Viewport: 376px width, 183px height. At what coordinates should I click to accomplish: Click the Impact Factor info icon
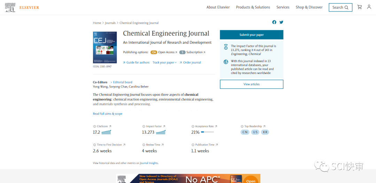click(x=143, y=126)
